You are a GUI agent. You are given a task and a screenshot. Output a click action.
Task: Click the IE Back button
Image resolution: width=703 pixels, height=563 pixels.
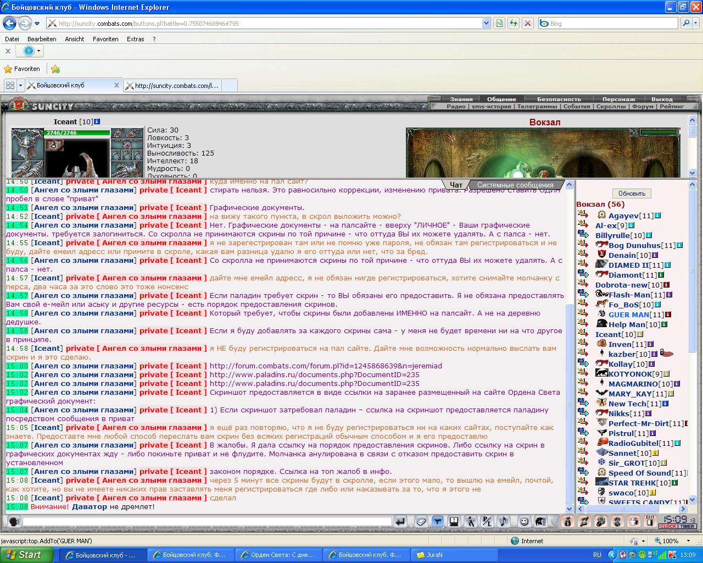tap(9, 23)
